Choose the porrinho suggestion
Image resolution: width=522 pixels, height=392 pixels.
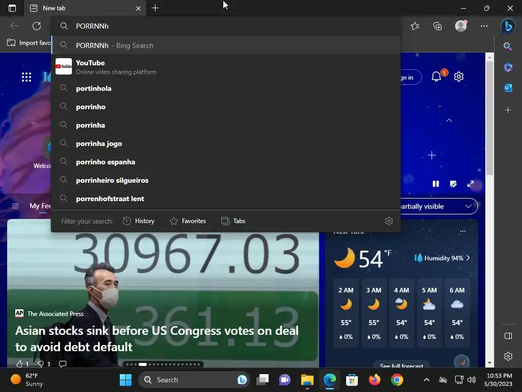[226, 107]
